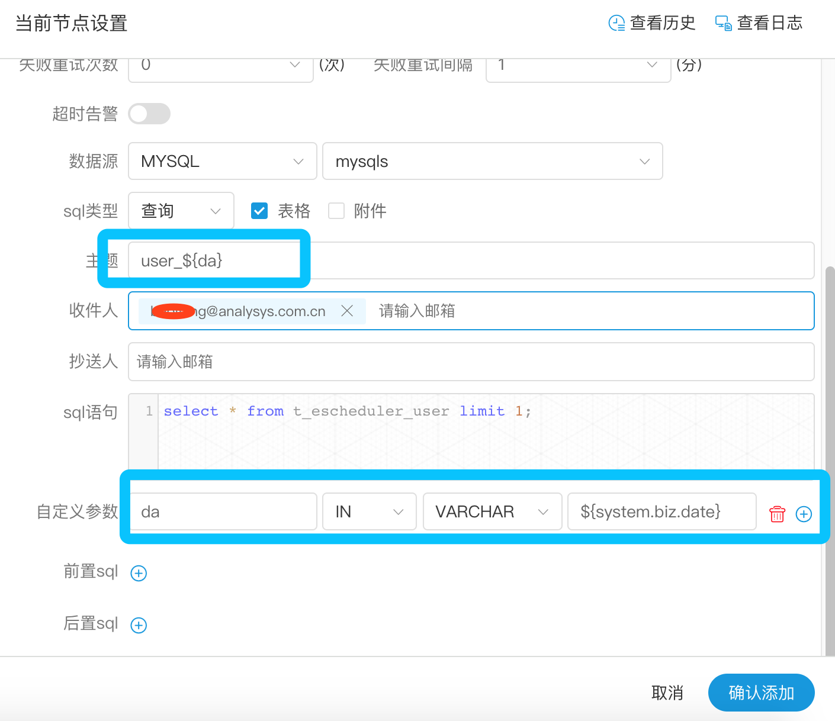This screenshot has height=721, width=835.
Task: Open the mysqls datasource dropdown
Action: pyautogui.click(x=493, y=161)
